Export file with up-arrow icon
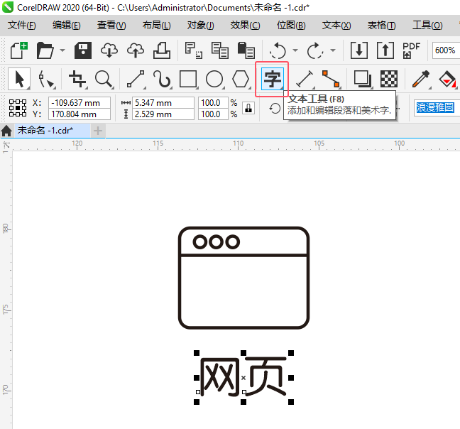 pyautogui.click(x=385, y=50)
